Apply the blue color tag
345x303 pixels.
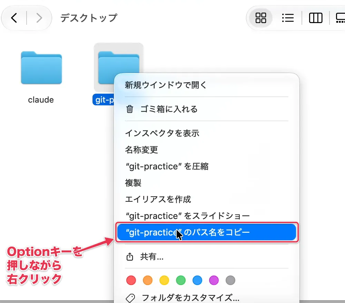197,280
